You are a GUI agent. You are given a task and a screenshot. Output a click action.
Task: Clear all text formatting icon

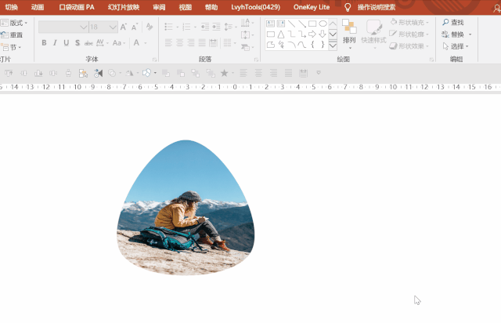coord(150,27)
